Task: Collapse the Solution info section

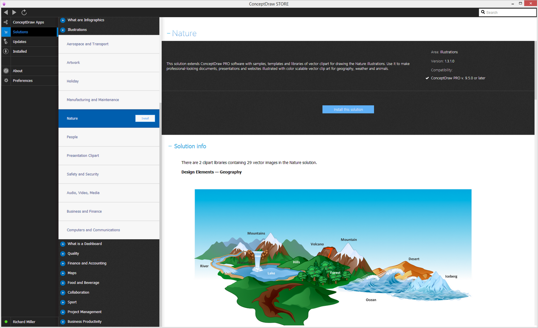Action: pos(170,146)
